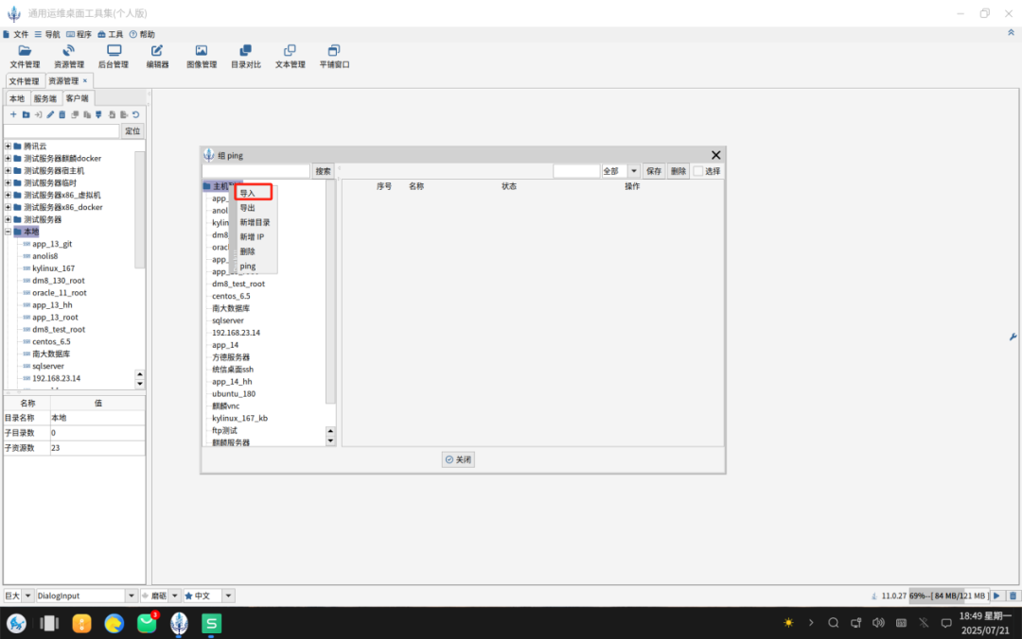Image resolution: width=1022 pixels, height=639 pixels.
Task: Click the trash delete icon in the resource panel
Action: point(62,114)
